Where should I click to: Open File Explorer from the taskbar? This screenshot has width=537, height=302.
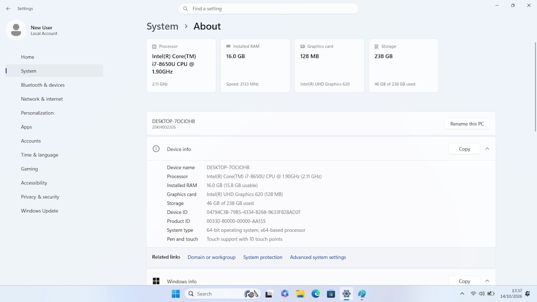coord(300,294)
